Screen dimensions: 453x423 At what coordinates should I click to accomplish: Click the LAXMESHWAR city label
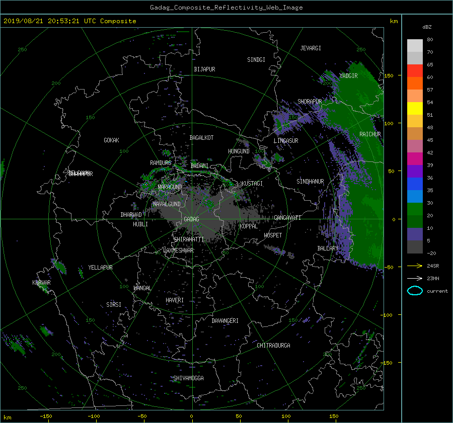tap(178, 250)
